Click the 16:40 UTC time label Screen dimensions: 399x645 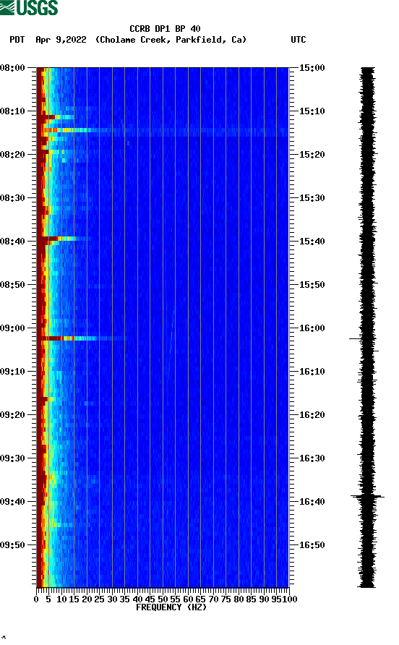point(312,501)
